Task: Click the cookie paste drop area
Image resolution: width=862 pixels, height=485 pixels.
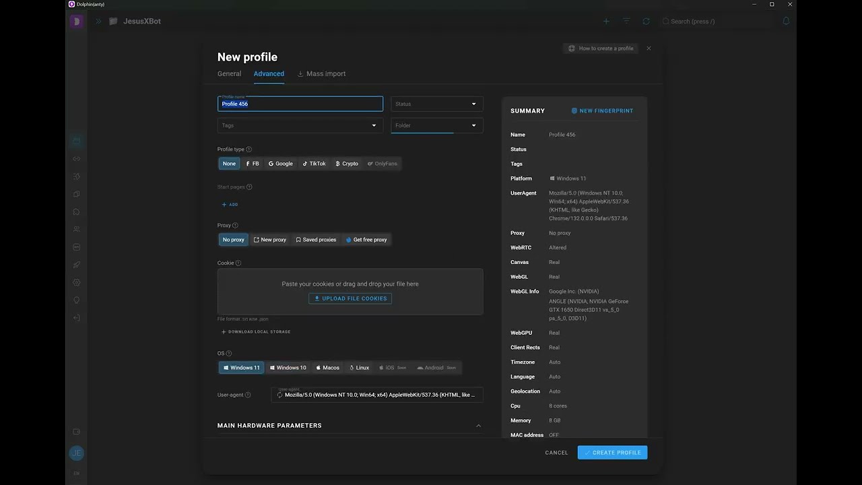Action: pyautogui.click(x=350, y=292)
